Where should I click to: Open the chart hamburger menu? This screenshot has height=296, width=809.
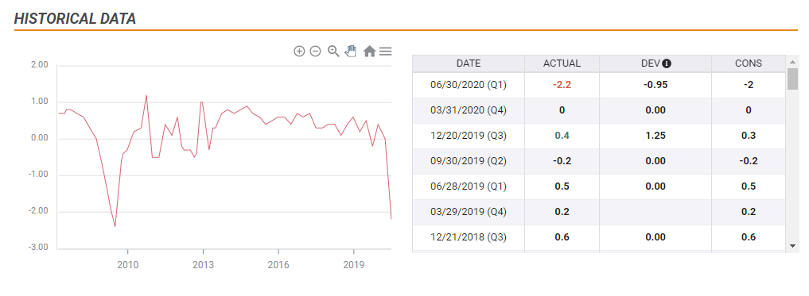pyautogui.click(x=386, y=51)
